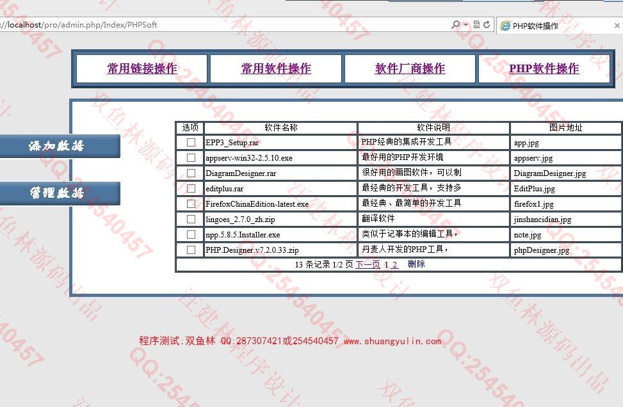Select the editplus.rar row checkbox

pyautogui.click(x=191, y=188)
